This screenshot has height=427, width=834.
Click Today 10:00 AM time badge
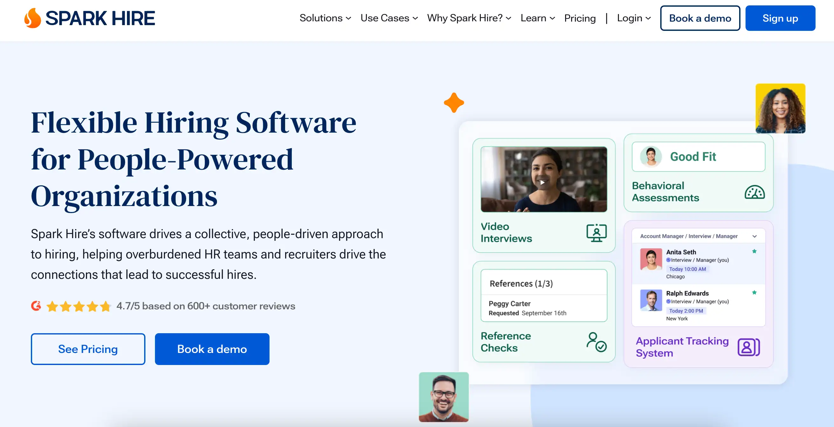point(687,269)
